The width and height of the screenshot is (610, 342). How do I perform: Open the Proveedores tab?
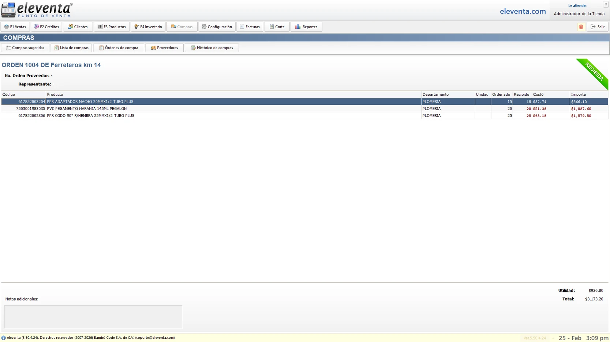(x=164, y=48)
